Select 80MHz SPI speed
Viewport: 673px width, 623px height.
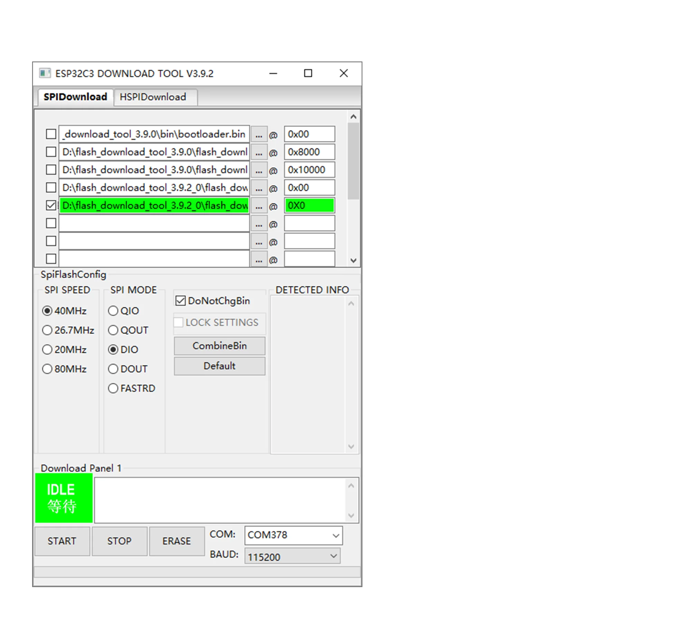(x=47, y=369)
